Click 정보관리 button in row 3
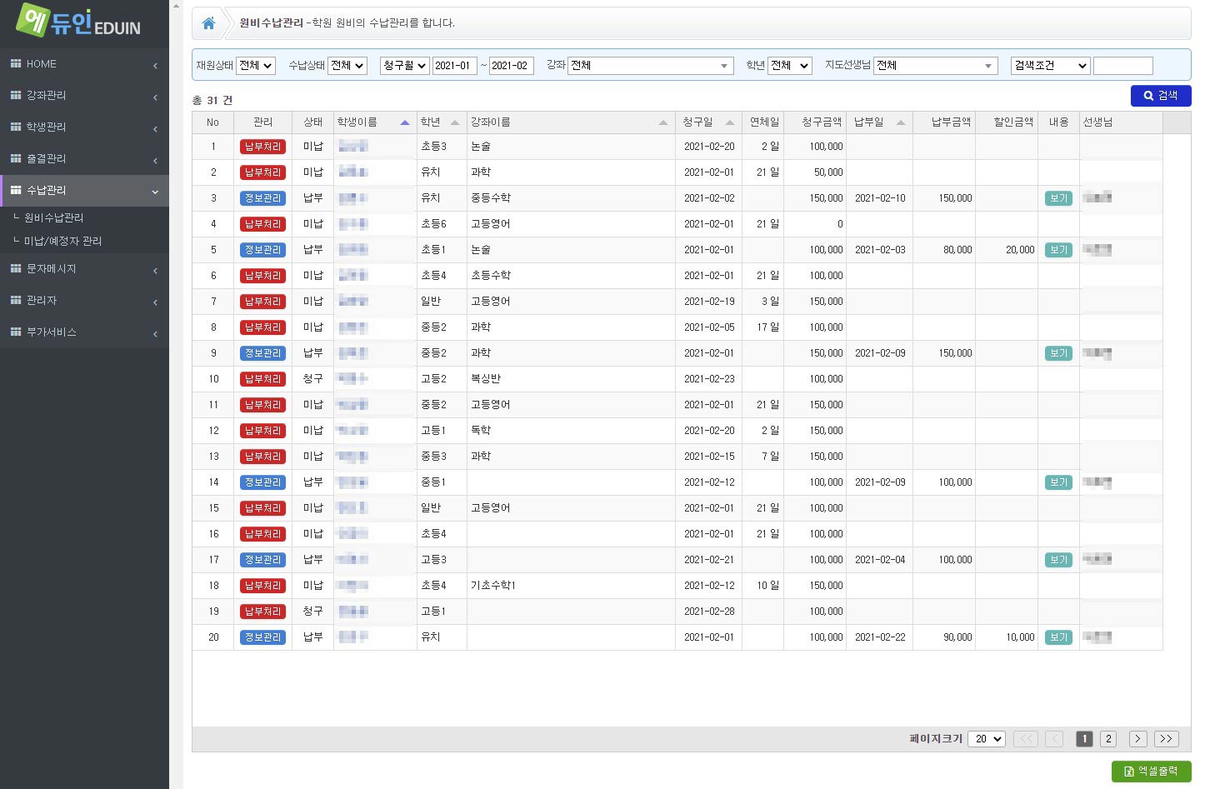The width and height of the screenshot is (1215, 789). point(262,198)
